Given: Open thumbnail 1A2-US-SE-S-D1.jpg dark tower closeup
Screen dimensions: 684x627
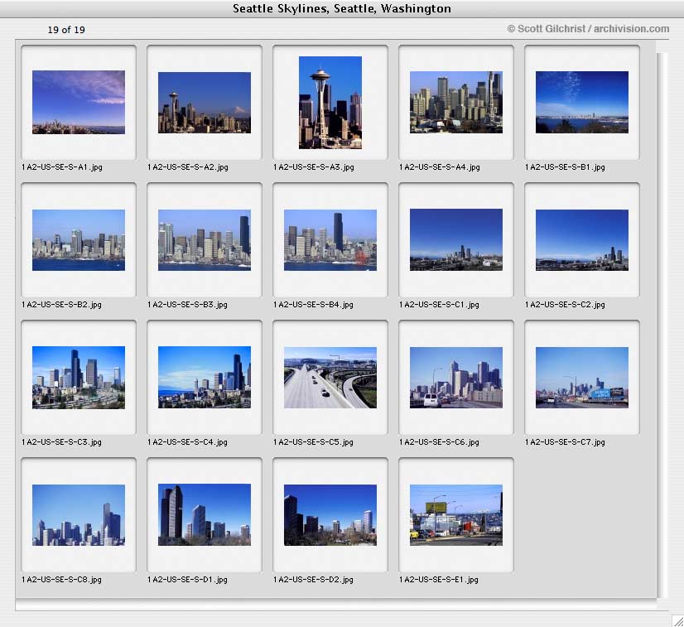Looking at the screenshot, I should pyautogui.click(x=205, y=514).
